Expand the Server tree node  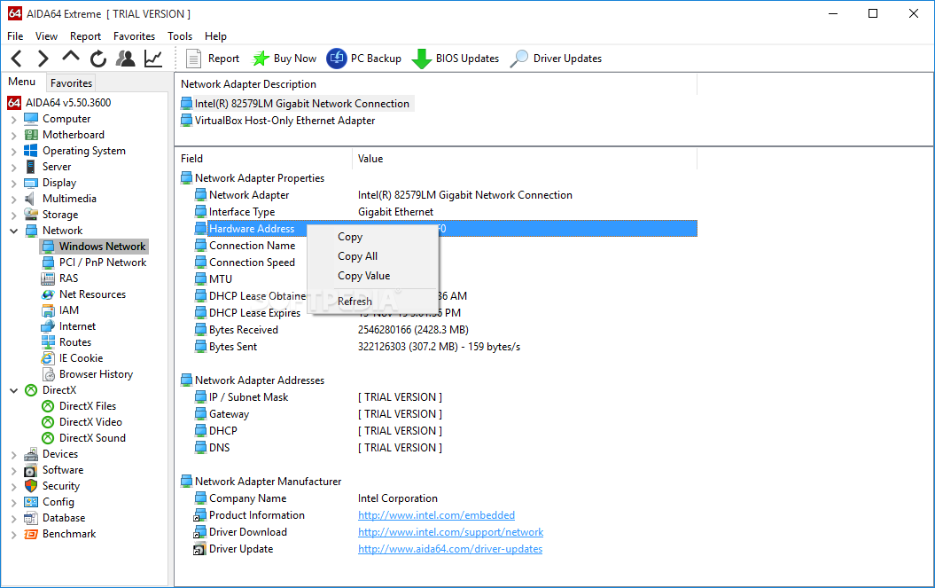click(x=13, y=167)
